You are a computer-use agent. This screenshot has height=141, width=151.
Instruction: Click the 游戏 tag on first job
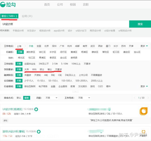pos(5,120)
